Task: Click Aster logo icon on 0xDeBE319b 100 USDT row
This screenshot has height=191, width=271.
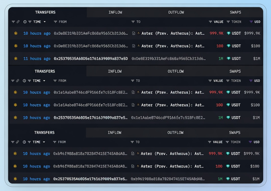Action: (138, 46)
